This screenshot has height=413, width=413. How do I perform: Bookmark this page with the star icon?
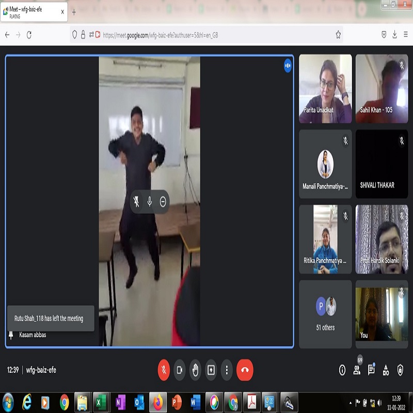pos(338,35)
